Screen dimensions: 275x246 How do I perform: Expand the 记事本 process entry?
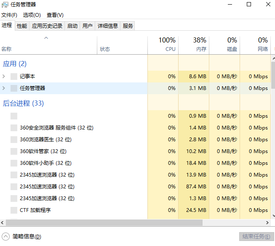pyautogui.click(x=4, y=77)
